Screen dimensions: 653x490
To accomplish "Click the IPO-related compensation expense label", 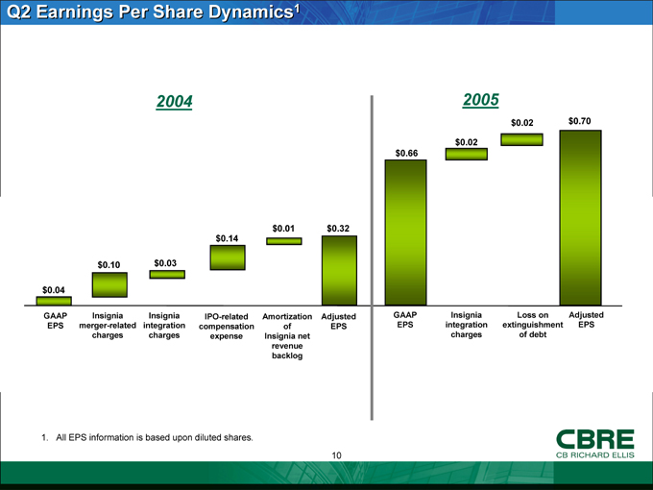I will click(x=228, y=327).
